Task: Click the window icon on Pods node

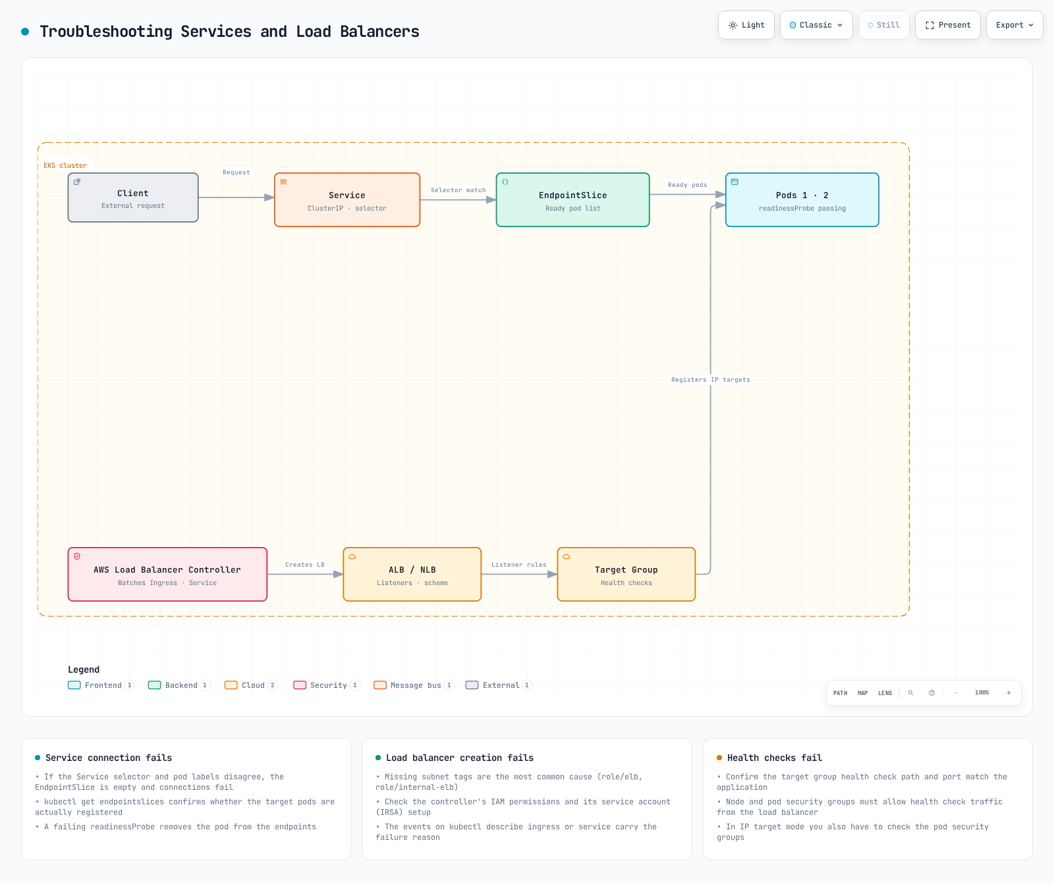Action: (735, 182)
